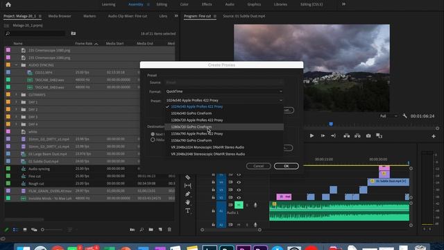Click magenta label swatch of white item

[x=8, y=131]
